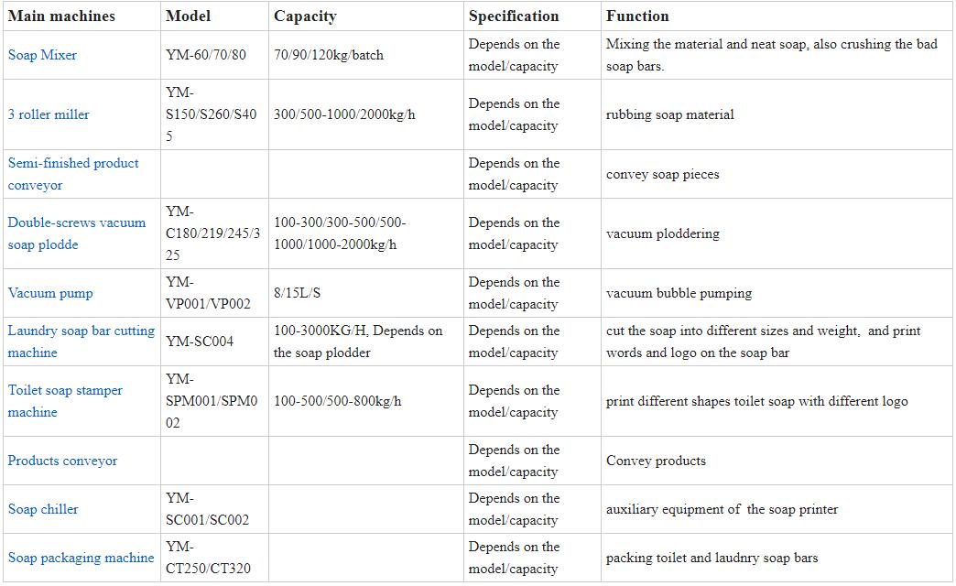This screenshot has width=956, height=586.
Task: Visit Laundry soap bar cutting machine link
Action: point(81,342)
